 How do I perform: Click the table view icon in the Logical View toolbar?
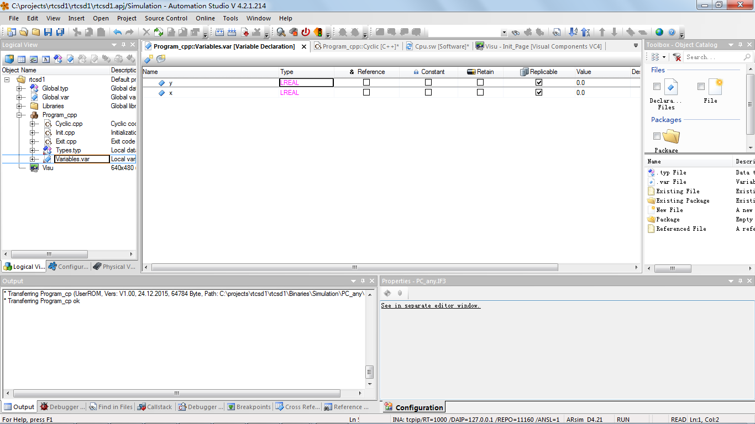click(x=22, y=59)
